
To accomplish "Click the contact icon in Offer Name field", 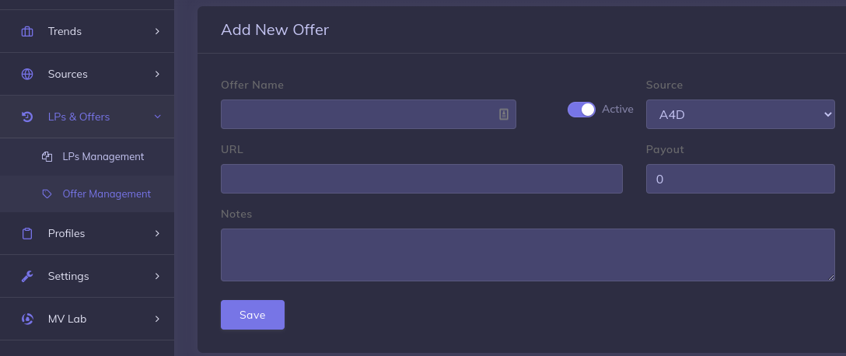I will pyautogui.click(x=504, y=114).
